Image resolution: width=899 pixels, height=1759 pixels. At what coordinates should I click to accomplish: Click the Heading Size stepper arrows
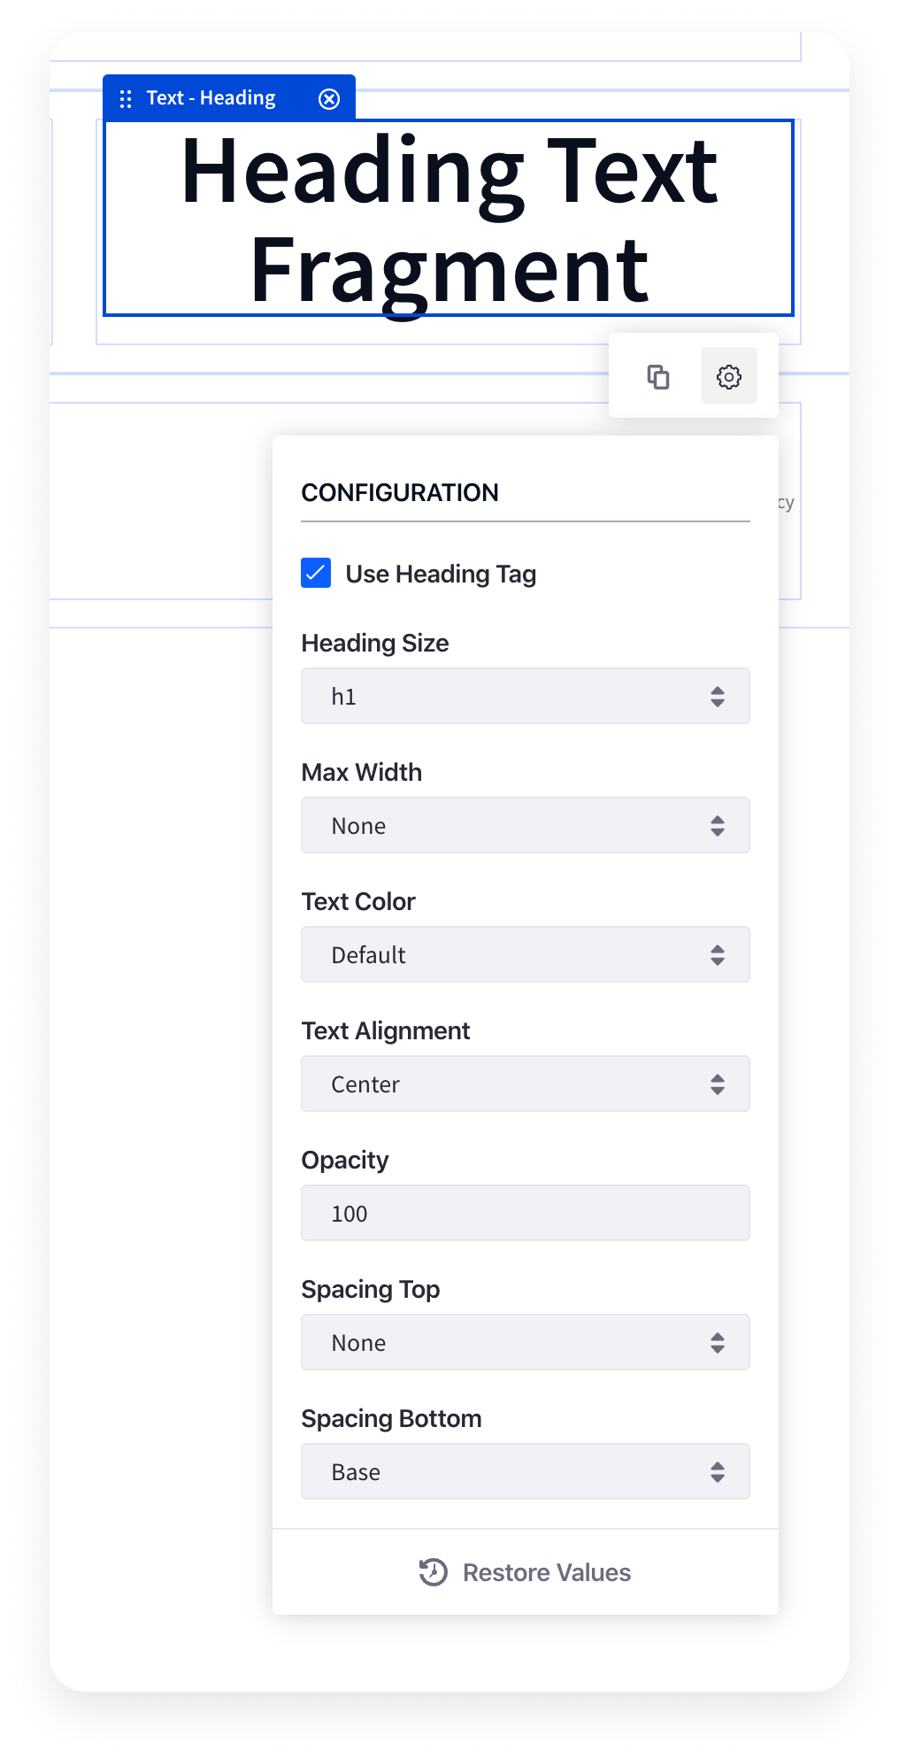[x=718, y=696]
